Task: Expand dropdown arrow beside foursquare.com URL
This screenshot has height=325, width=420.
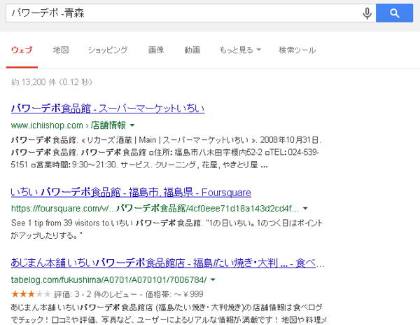Action: click(x=305, y=209)
